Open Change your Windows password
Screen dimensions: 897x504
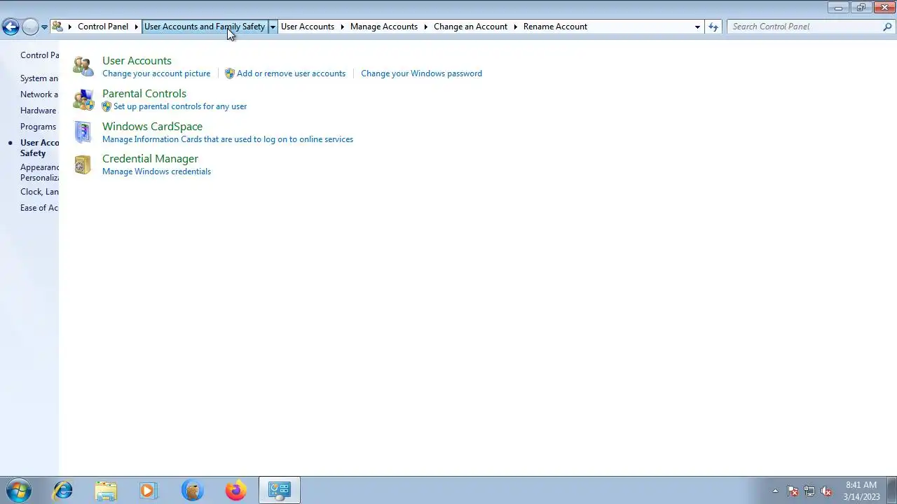pos(421,73)
